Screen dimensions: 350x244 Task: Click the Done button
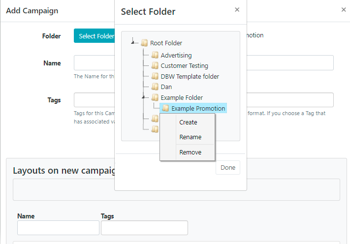[x=228, y=167]
